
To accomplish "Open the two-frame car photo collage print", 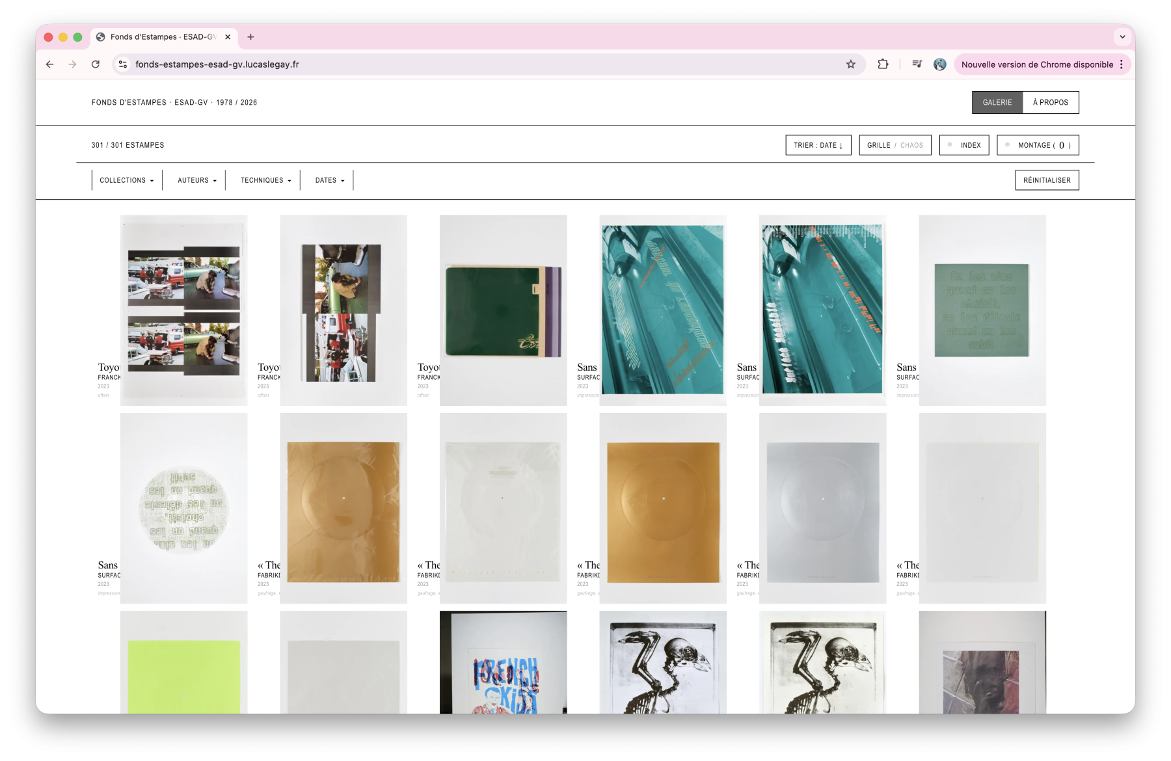I will coord(184,310).
